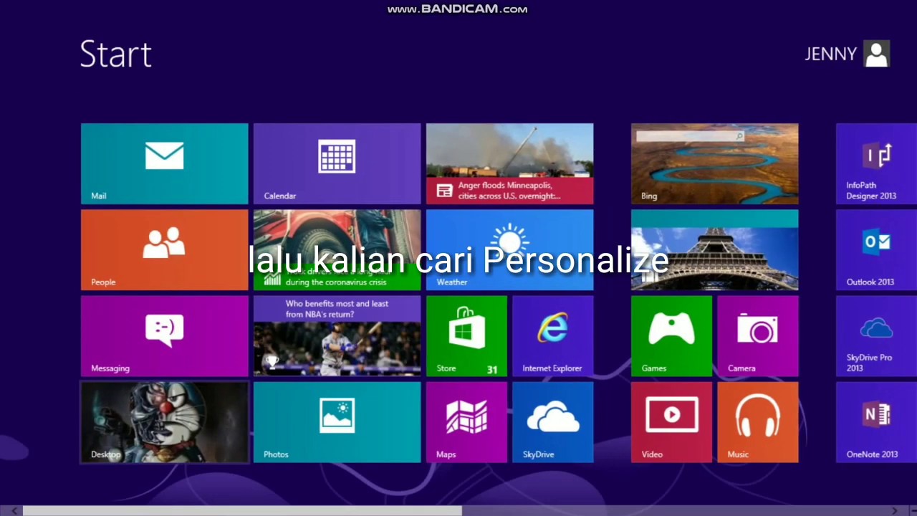The image size is (917, 516).
Task: Launch OneNote 2013 tile
Action: pyautogui.click(x=876, y=422)
